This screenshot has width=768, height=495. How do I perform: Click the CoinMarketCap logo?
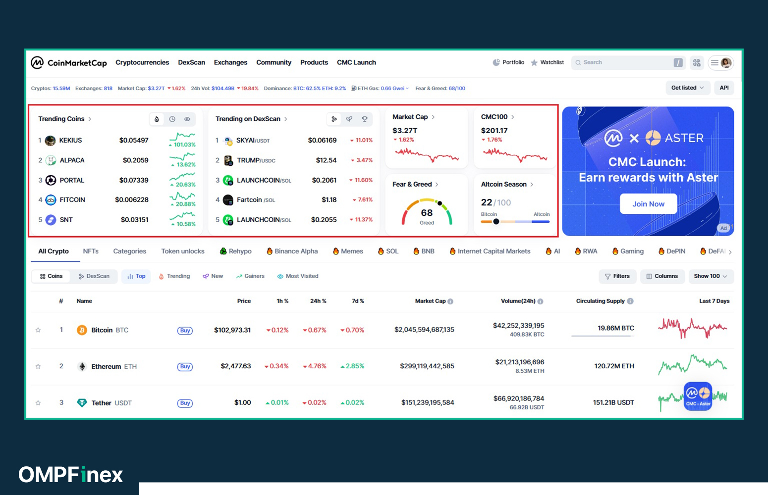[x=69, y=62]
